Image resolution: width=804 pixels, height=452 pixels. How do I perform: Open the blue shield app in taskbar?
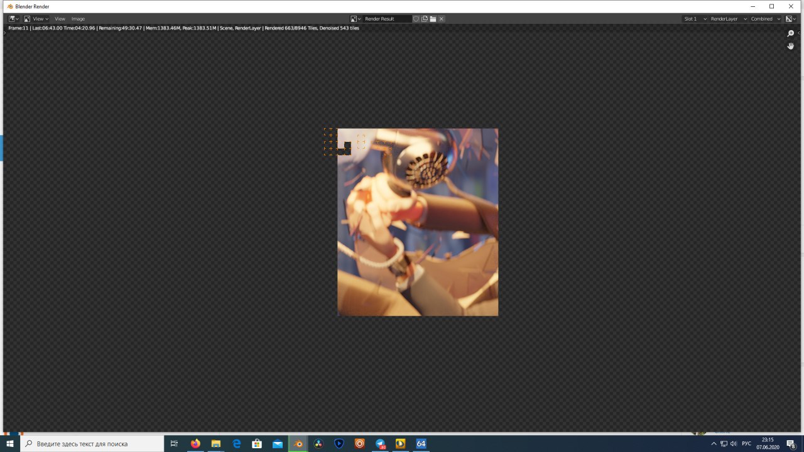[x=339, y=443]
